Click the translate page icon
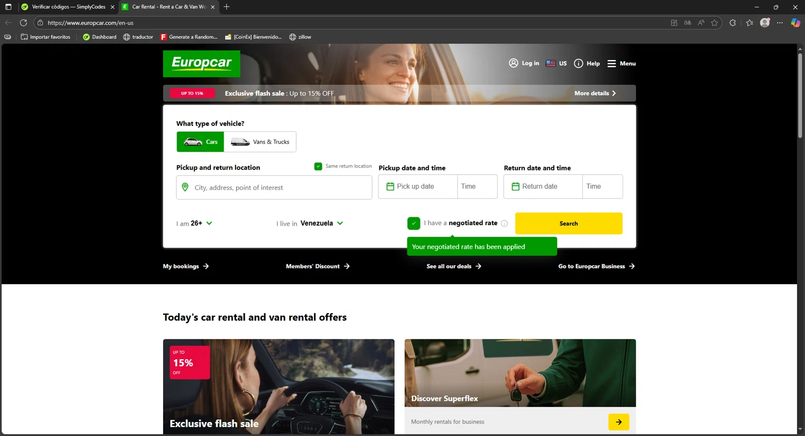The height and width of the screenshot is (436, 805). click(687, 23)
